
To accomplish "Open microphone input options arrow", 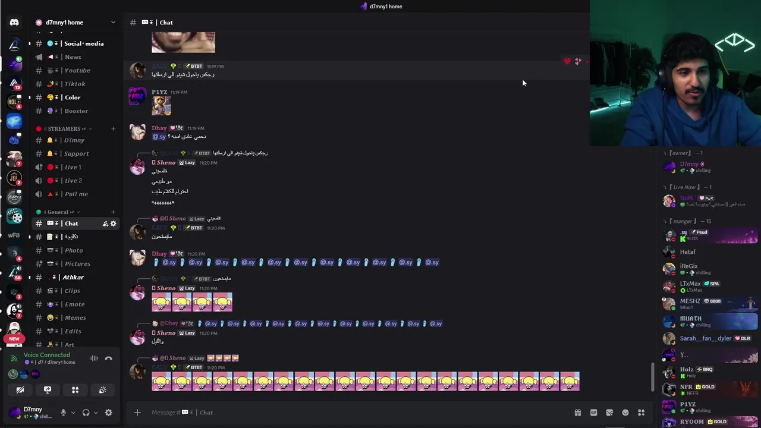I will (73, 413).
